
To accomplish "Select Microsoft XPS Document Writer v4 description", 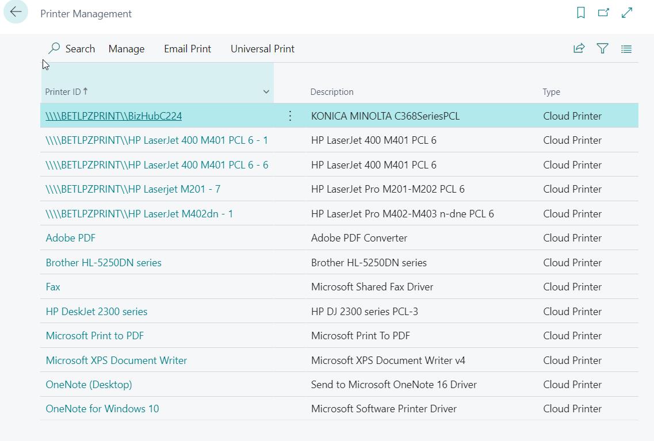I will pos(388,360).
